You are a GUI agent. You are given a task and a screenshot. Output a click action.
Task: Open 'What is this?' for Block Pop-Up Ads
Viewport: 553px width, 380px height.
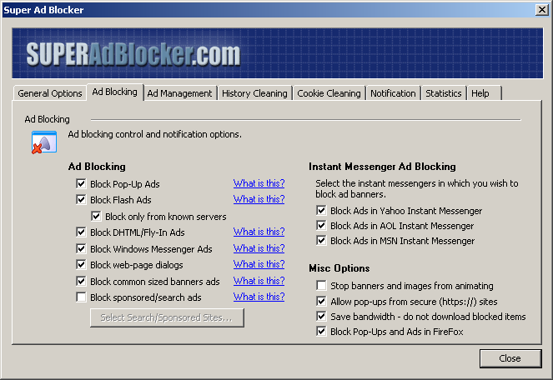pos(259,183)
